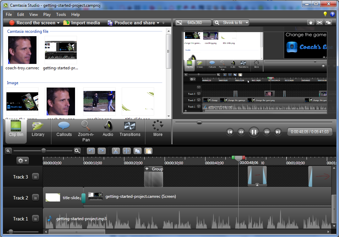Open the Edit menu

(x=21, y=15)
